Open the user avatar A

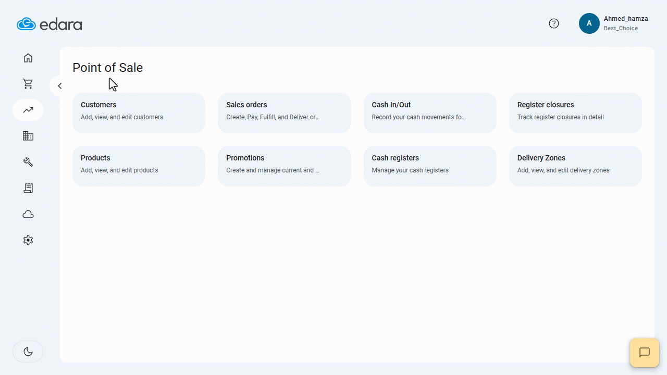tap(589, 23)
